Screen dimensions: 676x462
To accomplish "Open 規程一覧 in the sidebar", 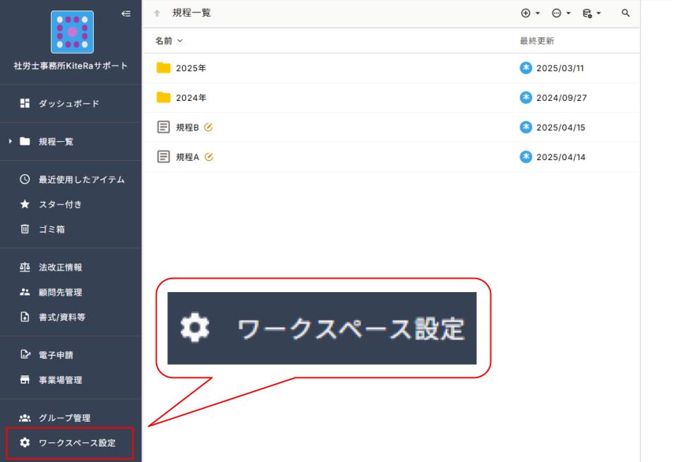I will pos(56,141).
